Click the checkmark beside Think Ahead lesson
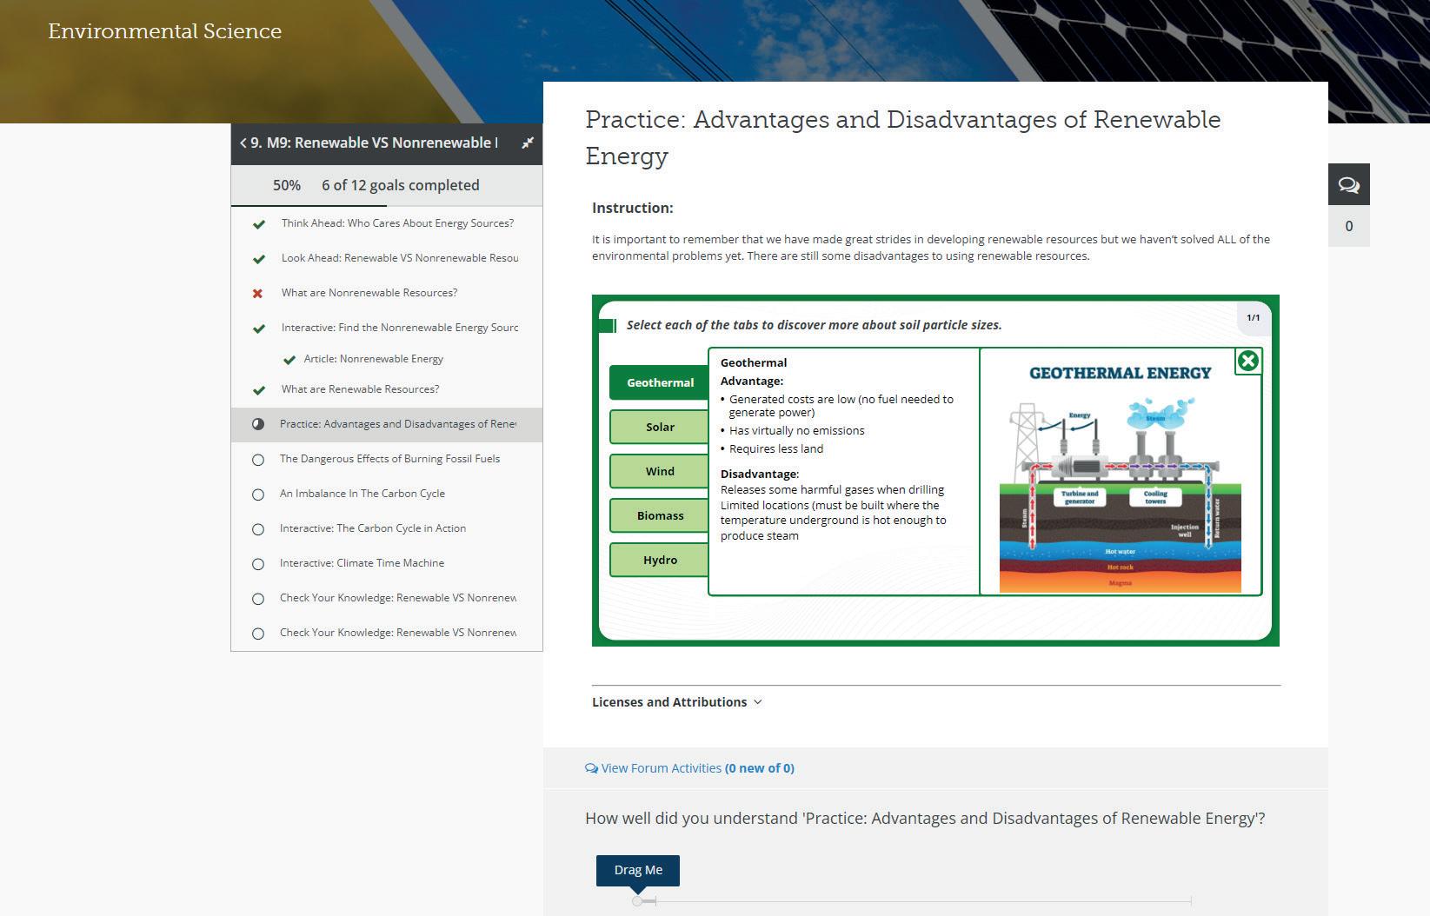This screenshot has height=916, width=1430. pyautogui.click(x=258, y=224)
